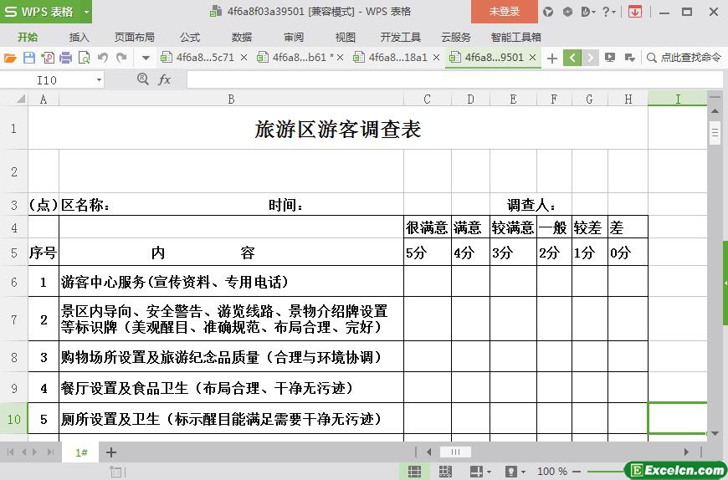Click the save icon in toolbar
The width and height of the screenshot is (728, 480).
(x=28, y=58)
